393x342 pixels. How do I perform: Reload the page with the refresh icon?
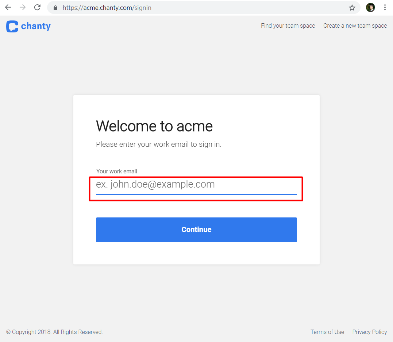[x=37, y=8]
